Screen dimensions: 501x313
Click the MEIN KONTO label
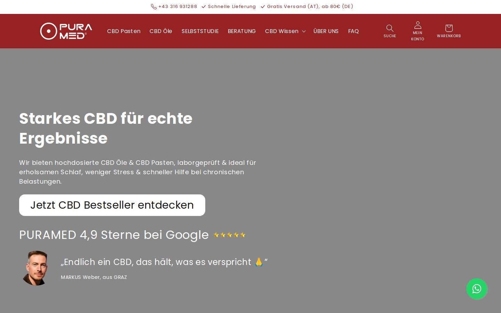pyautogui.click(x=417, y=36)
